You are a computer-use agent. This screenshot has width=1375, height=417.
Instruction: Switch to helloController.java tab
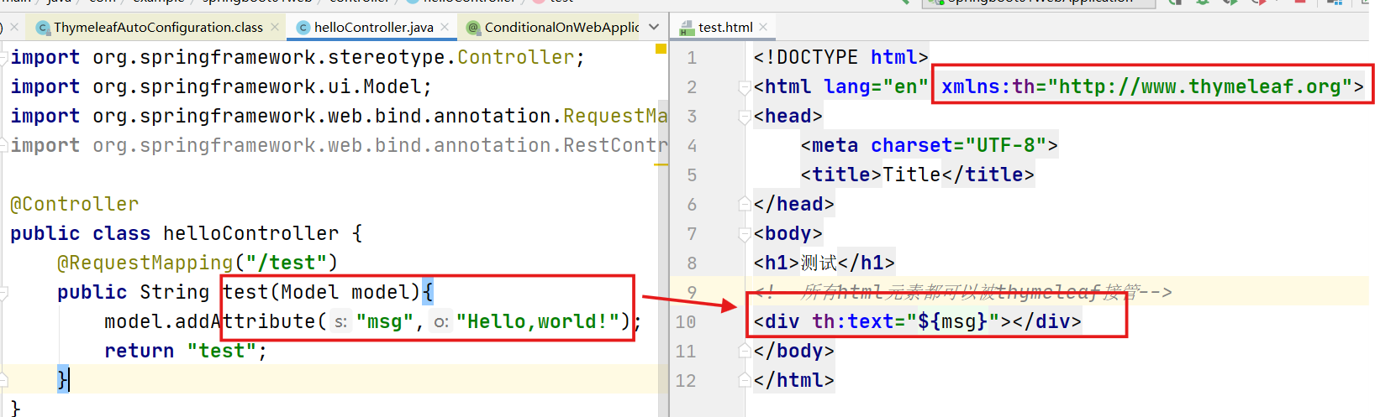pyautogui.click(x=373, y=27)
